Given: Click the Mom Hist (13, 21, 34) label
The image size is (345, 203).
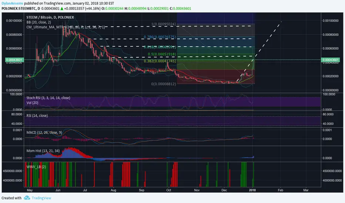Looking at the screenshot, I should tap(43, 151).
